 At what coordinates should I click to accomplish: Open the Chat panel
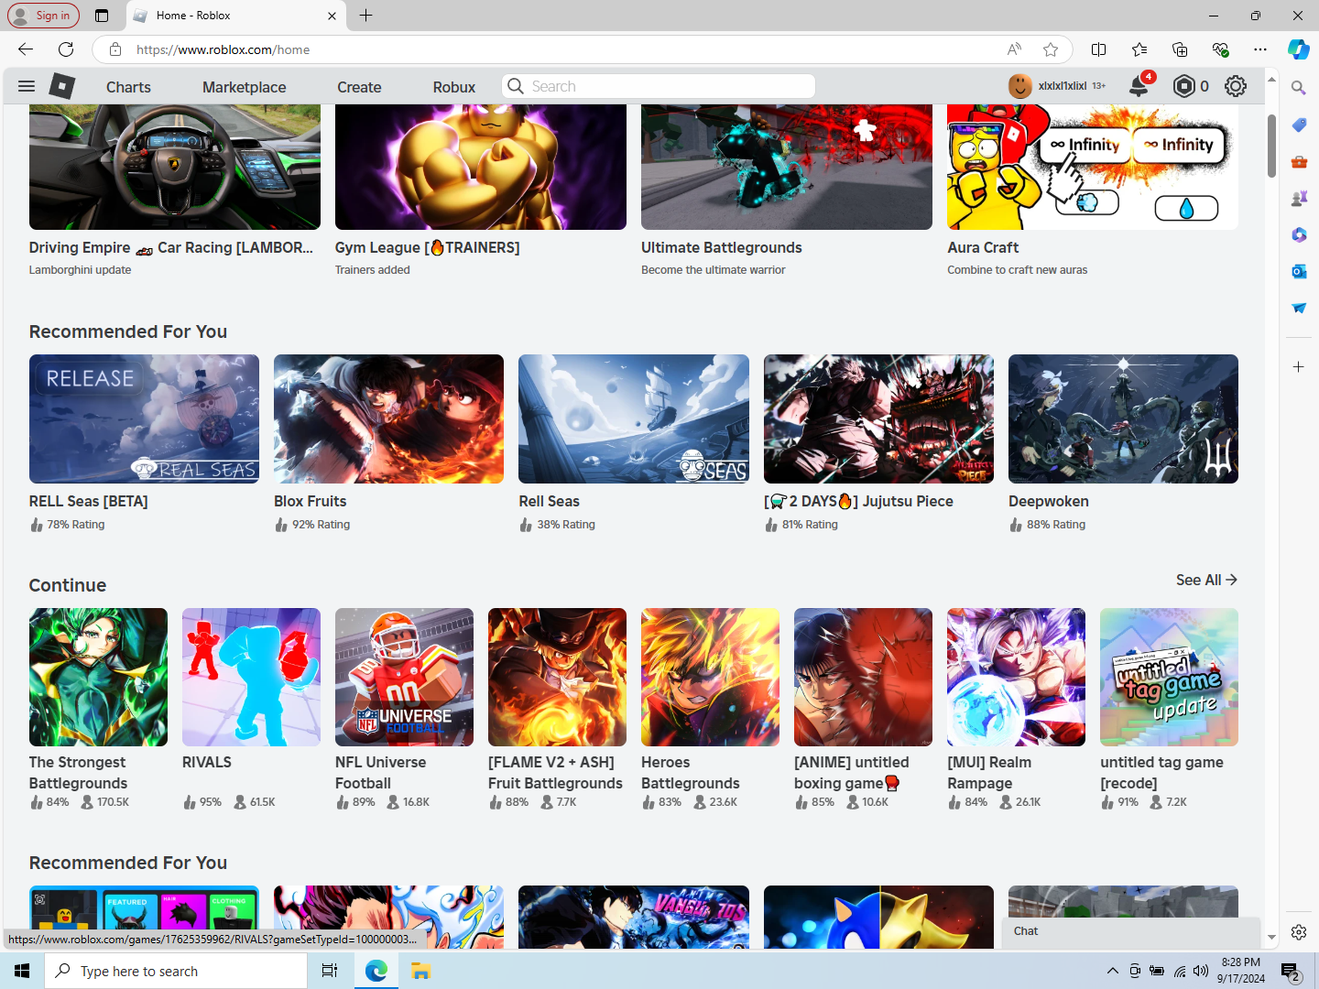click(x=1131, y=931)
